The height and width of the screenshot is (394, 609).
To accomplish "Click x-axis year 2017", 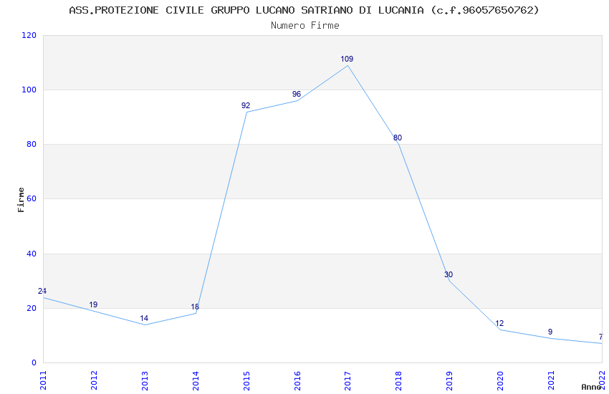I will (348, 380).
